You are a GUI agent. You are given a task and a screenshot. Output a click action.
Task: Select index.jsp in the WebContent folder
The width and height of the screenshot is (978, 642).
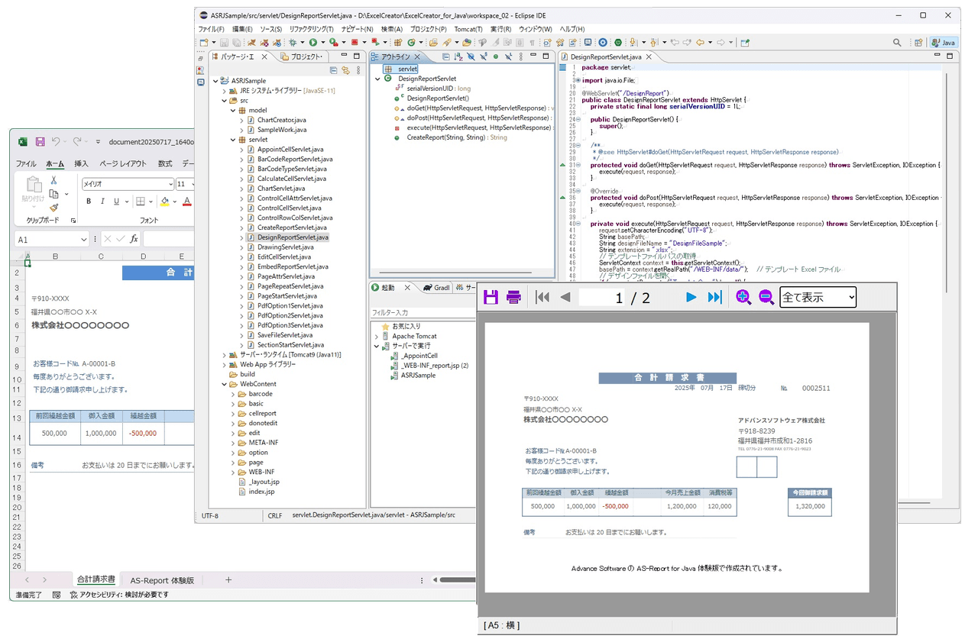pyautogui.click(x=261, y=492)
